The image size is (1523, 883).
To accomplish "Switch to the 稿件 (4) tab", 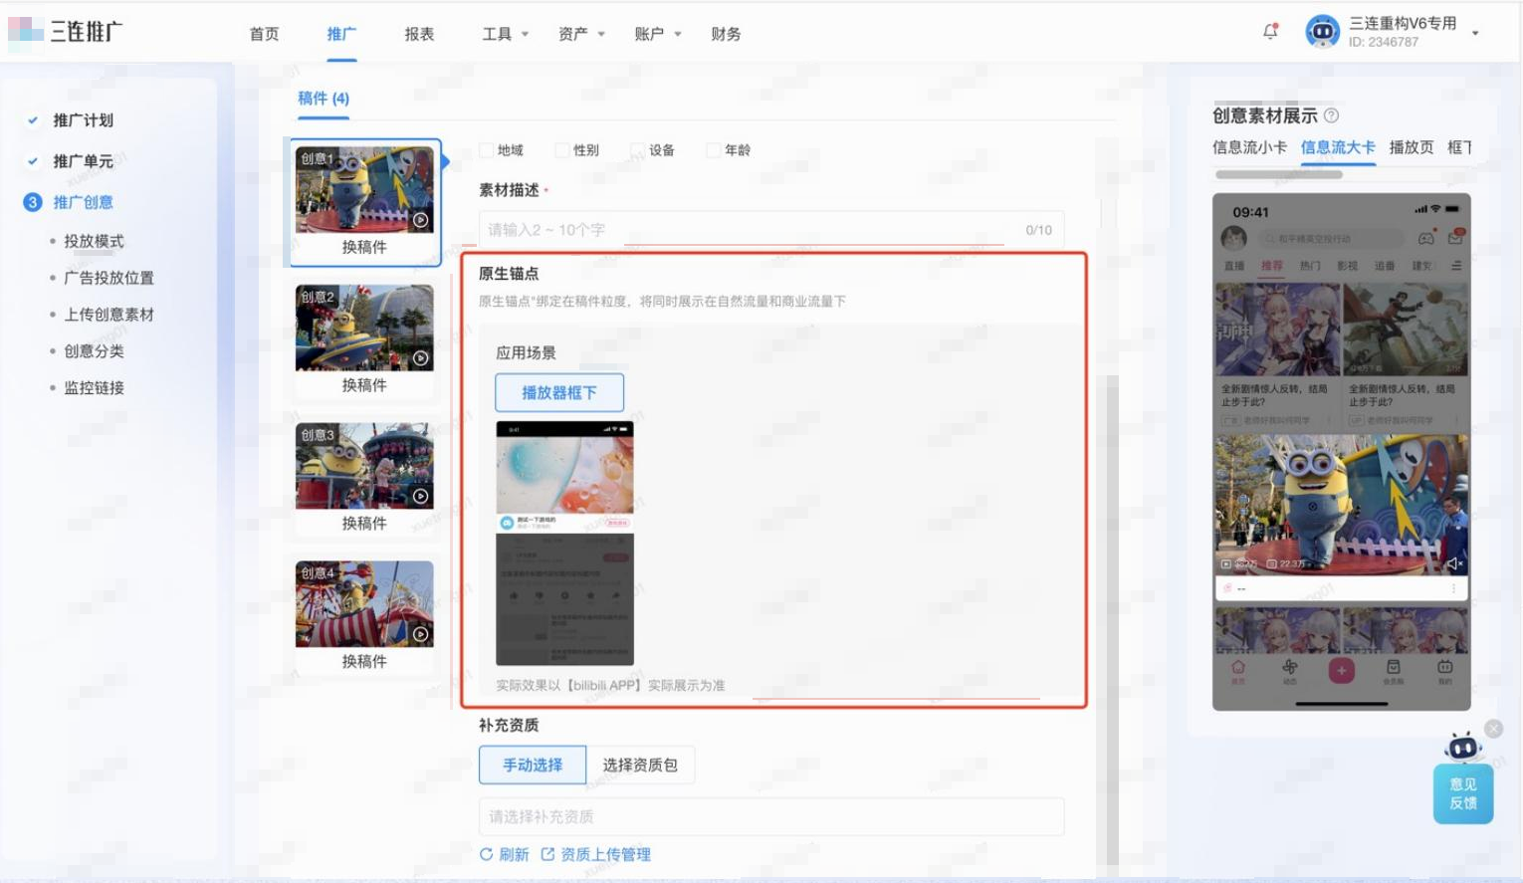I will coord(324,98).
